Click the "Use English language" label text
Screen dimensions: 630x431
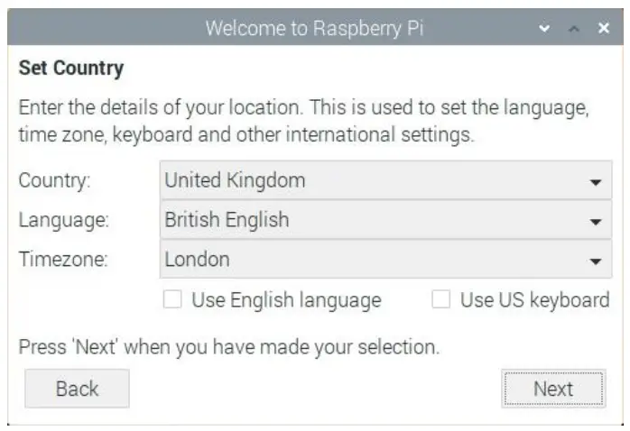(x=286, y=300)
